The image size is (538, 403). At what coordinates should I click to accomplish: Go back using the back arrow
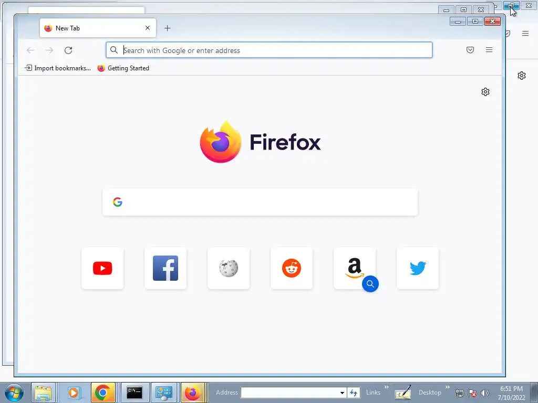coord(30,50)
